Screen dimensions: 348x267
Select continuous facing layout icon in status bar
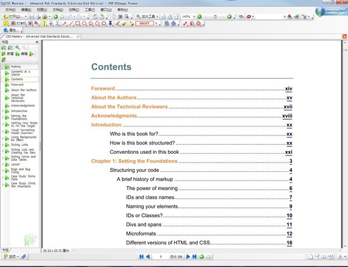331,257
